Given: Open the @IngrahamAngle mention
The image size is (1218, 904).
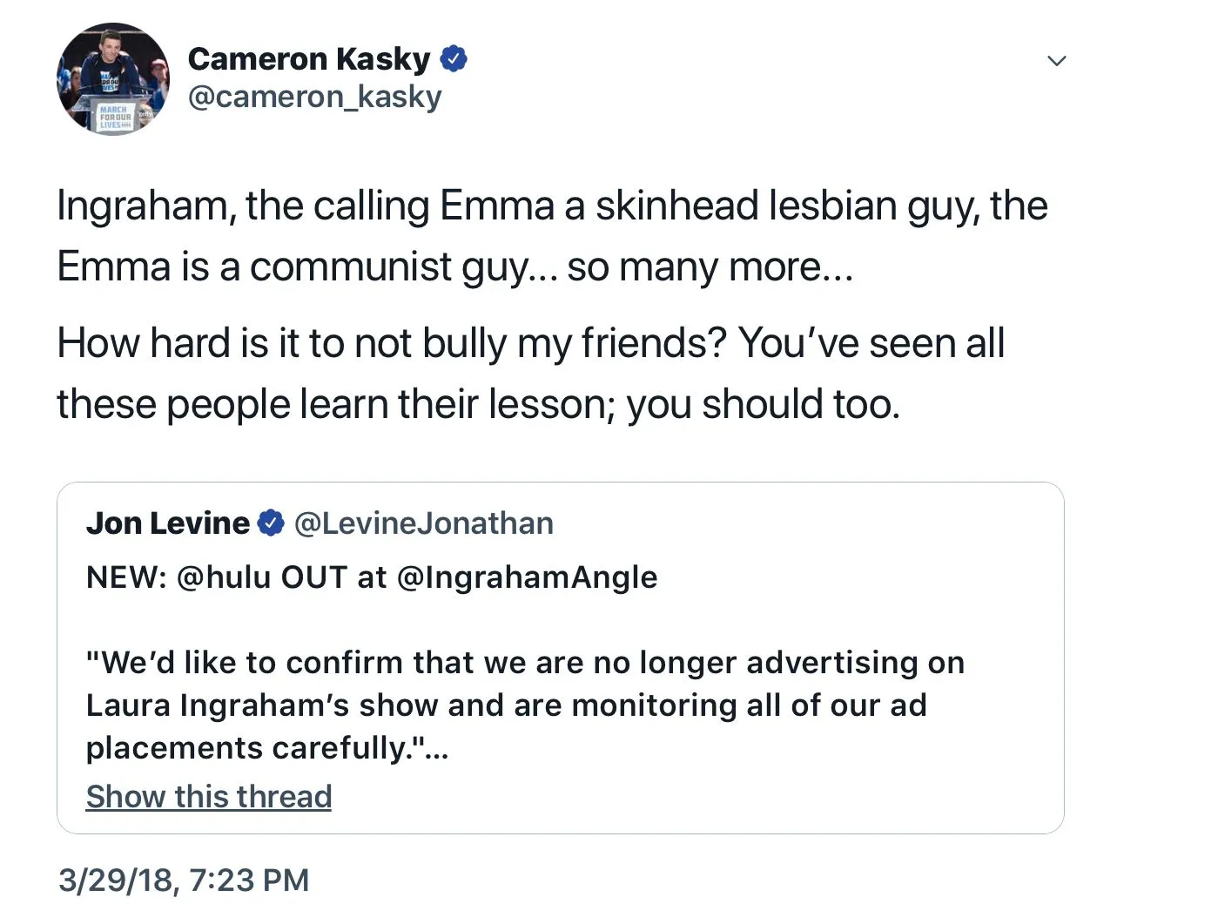Looking at the screenshot, I should (527, 577).
